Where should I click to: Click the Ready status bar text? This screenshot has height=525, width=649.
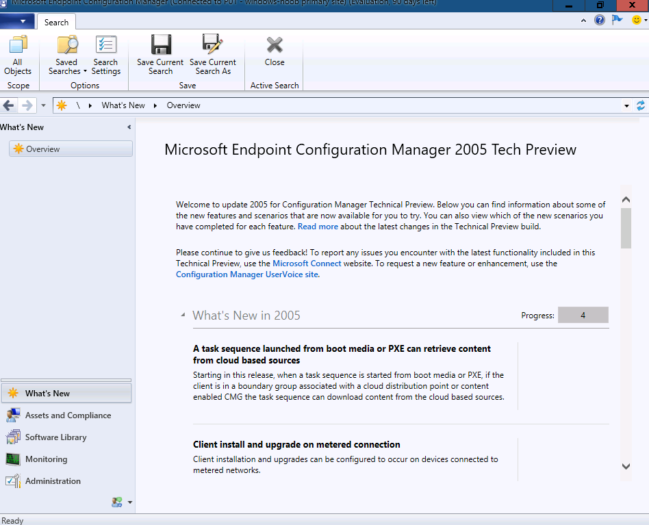point(12,520)
